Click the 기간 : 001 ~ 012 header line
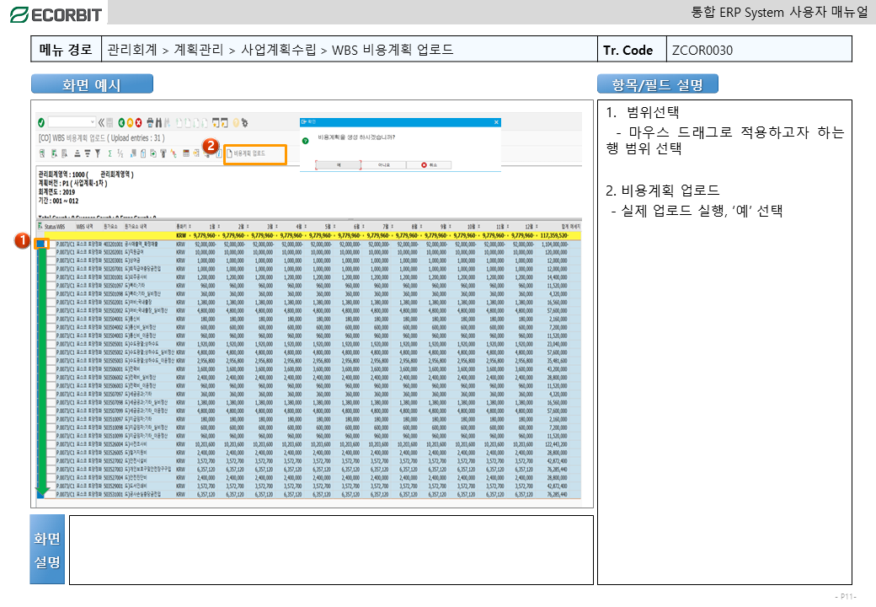The image size is (876, 607). click(58, 201)
